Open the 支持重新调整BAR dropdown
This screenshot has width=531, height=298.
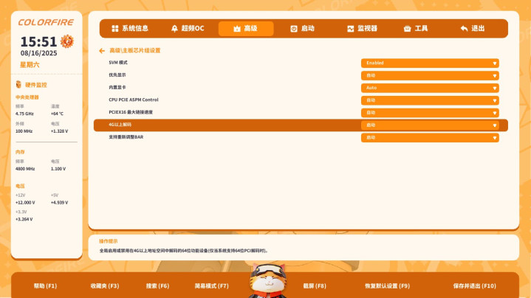point(430,138)
